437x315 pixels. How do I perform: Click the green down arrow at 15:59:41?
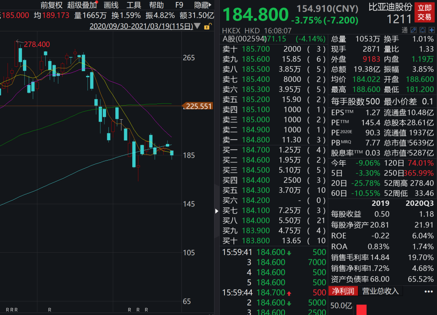[x=289, y=253]
